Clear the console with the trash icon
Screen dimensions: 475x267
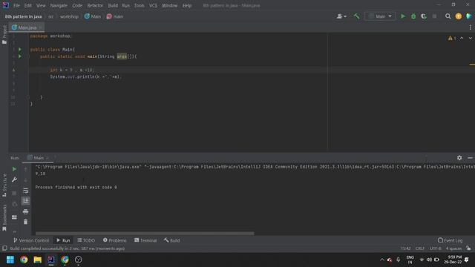coord(25,222)
